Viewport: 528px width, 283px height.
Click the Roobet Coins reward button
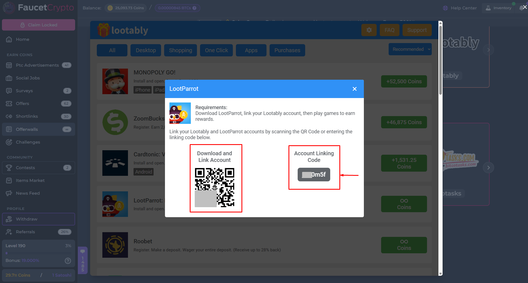click(404, 245)
